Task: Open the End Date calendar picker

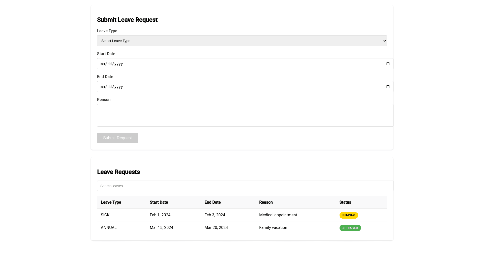Action: coord(388,87)
